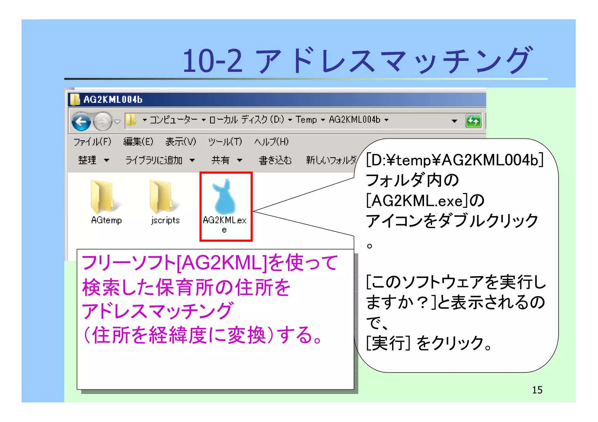The image size is (598, 422).
Task: Expand the arrow before コンピューター
Action: coord(145,120)
